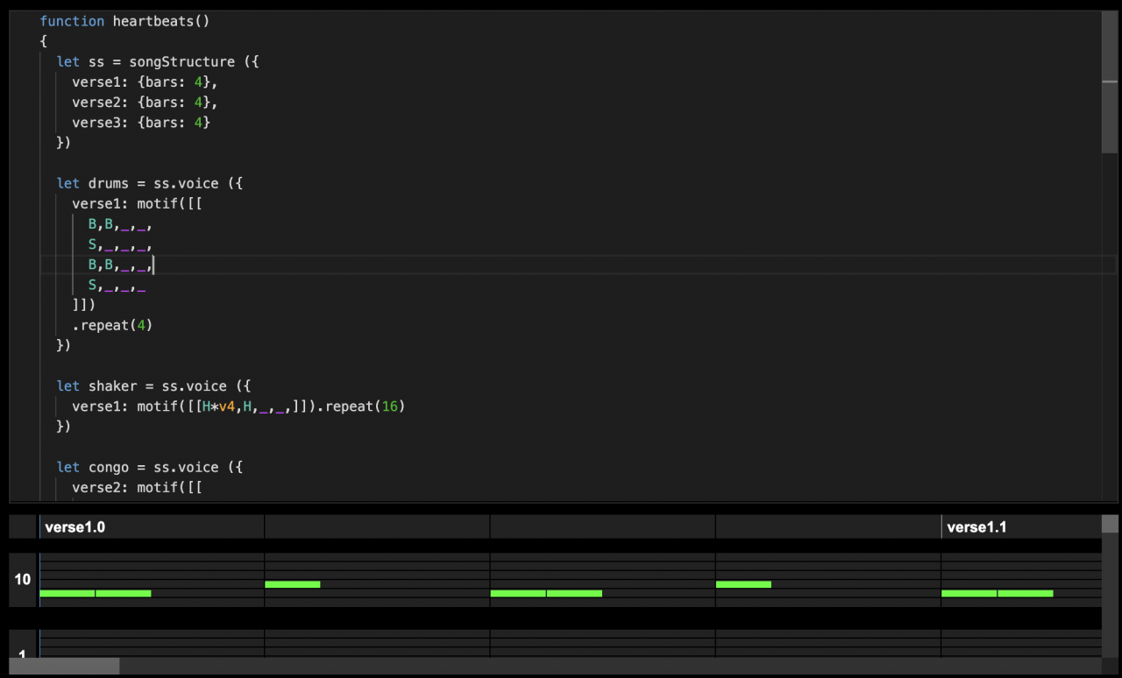1122x678 pixels.
Task: Click the first green note in verse1.0
Action: tap(67, 593)
